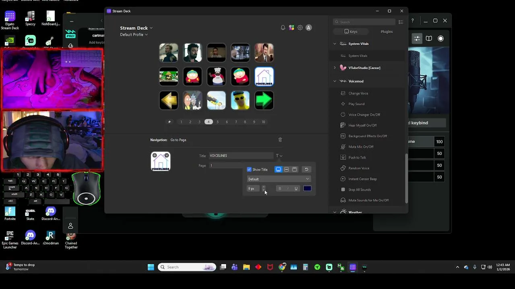Go to page 1 in the pager
Screen dimensions: 515x289
[x=181, y=122]
